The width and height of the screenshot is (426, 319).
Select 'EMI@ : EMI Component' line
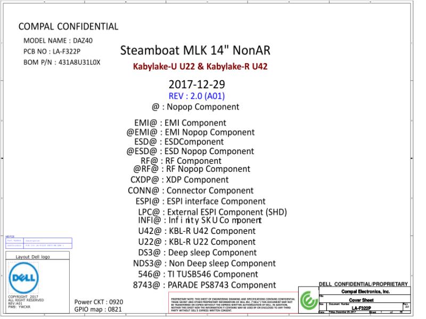pos(180,123)
